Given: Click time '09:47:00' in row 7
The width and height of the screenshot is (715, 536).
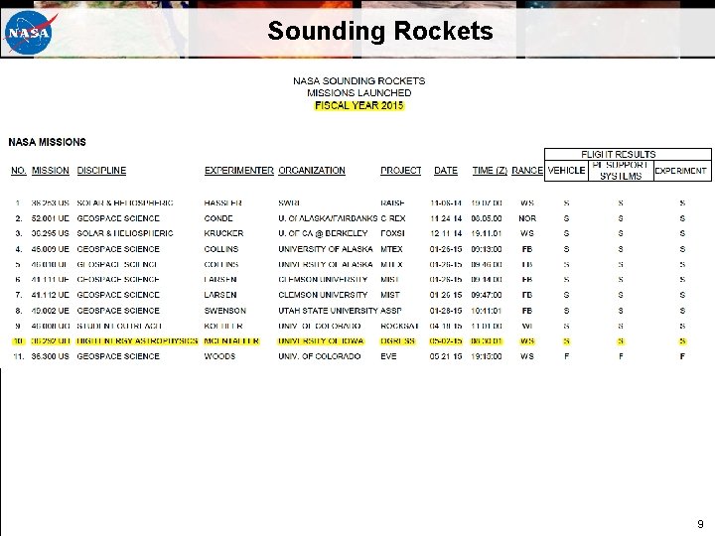Looking at the screenshot, I should (x=487, y=295).
